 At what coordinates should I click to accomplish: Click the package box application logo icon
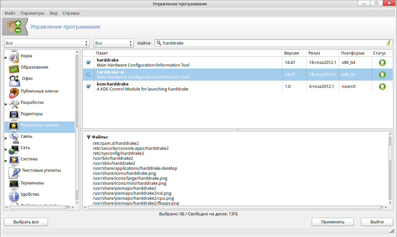[x=14, y=27]
